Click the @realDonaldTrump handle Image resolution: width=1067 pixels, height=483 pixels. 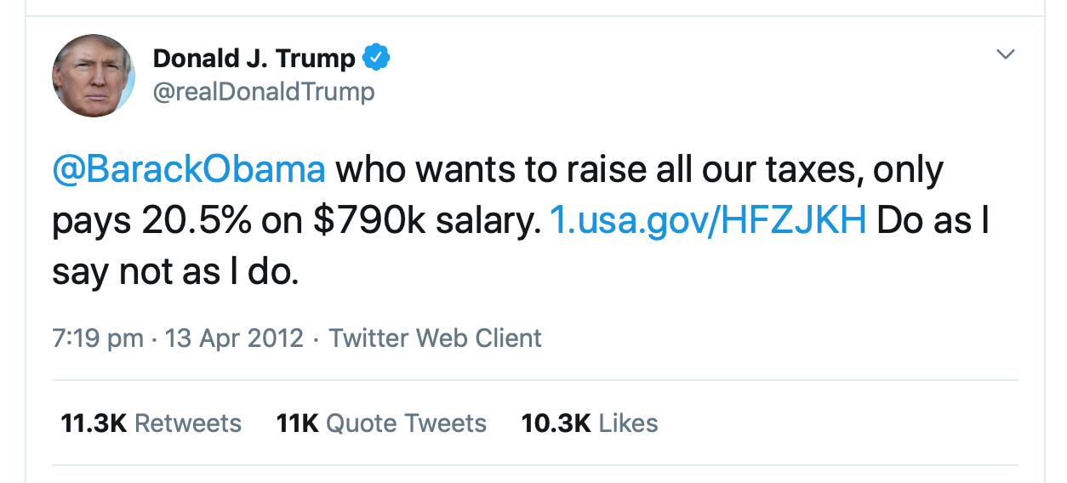(x=263, y=91)
